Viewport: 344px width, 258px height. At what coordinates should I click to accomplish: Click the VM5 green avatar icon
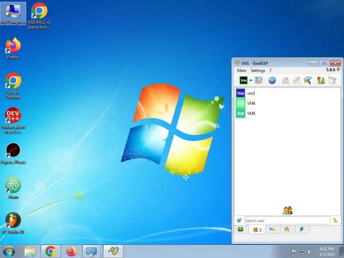(241, 114)
